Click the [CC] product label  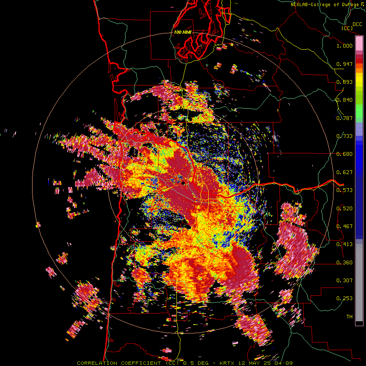(x=347, y=28)
